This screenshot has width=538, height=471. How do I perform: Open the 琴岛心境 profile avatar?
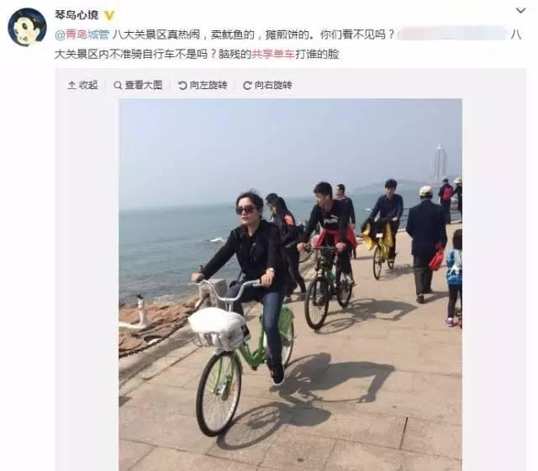[x=27, y=27]
